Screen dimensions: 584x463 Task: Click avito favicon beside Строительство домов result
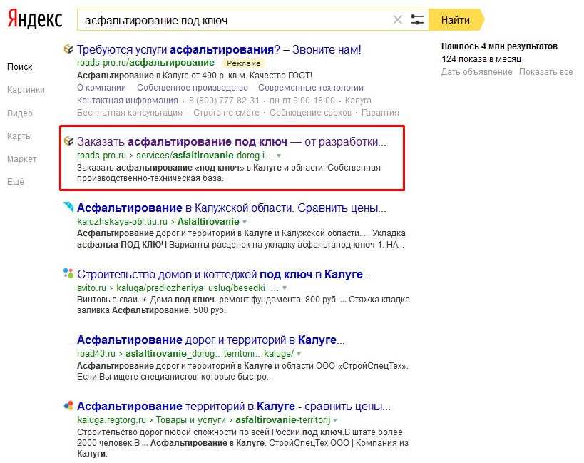coord(68,273)
